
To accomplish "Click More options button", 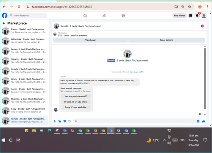I will point(167,40).
